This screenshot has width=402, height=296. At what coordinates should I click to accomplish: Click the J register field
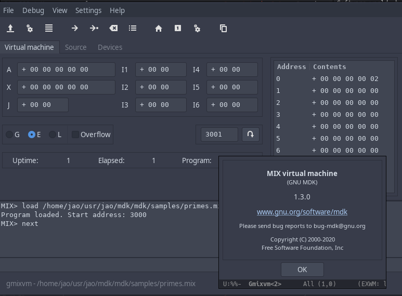click(x=43, y=105)
